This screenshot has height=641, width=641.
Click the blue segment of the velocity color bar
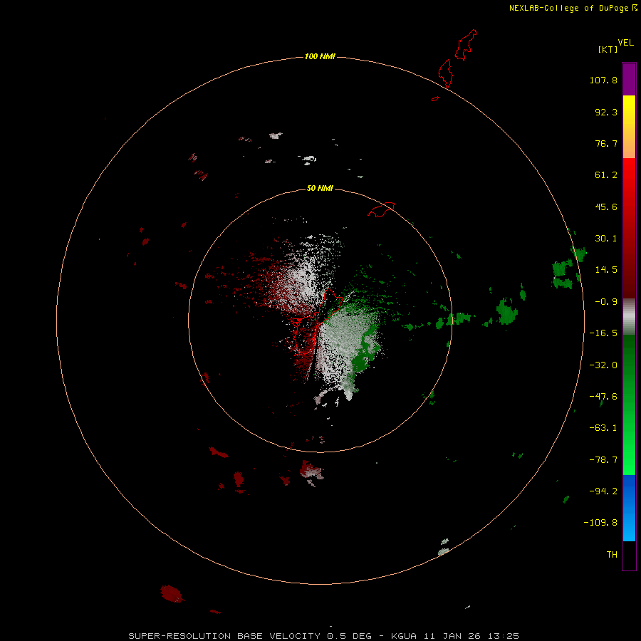point(629,508)
